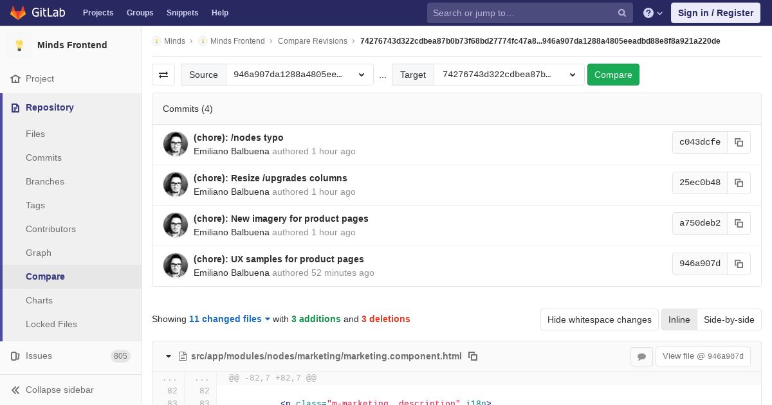Click the collapse sidebar double-chevron icon
This screenshot has width=772, height=405.
[15, 390]
